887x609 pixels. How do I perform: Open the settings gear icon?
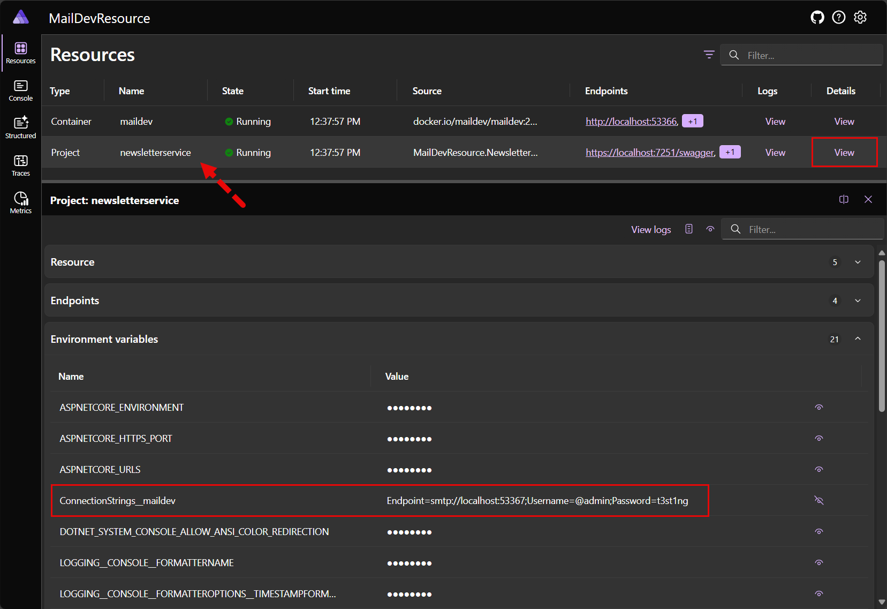tap(860, 18)
